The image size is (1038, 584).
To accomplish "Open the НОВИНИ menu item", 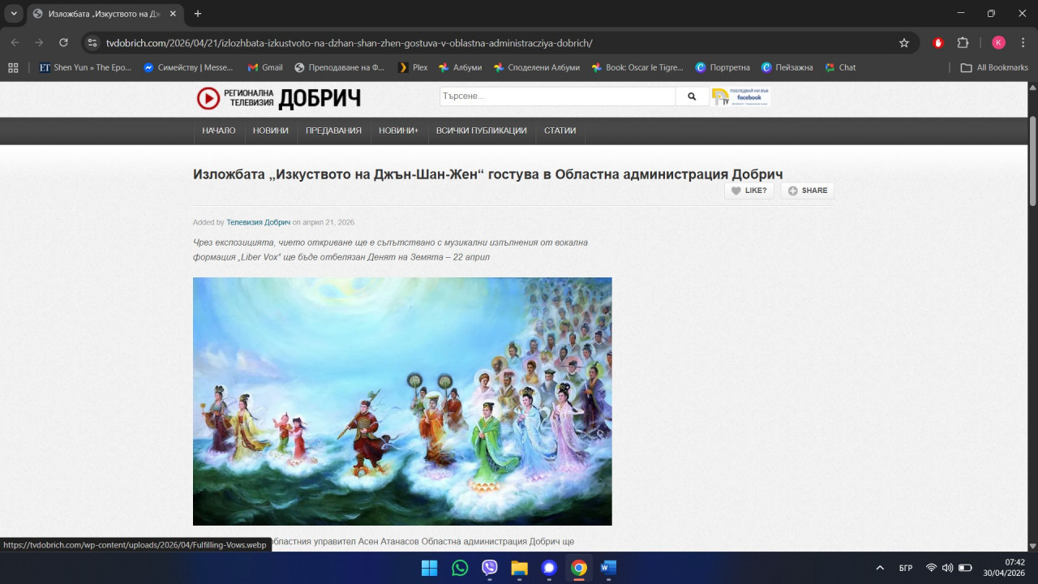I will pyautogui.click(x=270, y=131).
